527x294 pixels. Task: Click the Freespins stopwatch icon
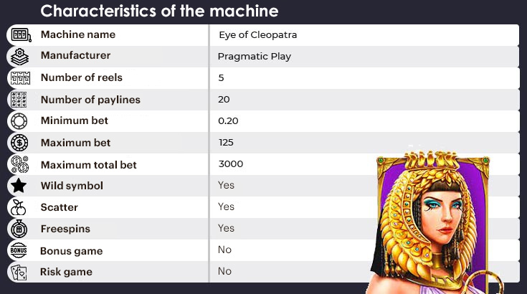coord(19,229)
